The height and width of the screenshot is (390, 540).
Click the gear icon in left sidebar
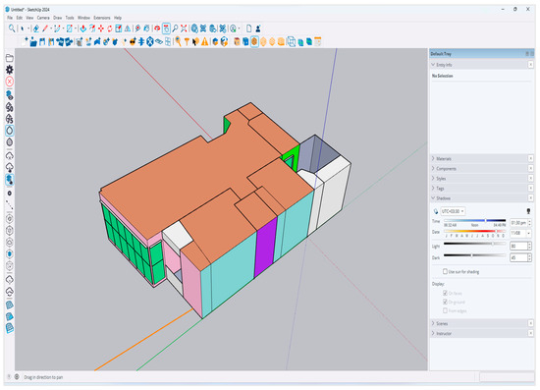pos(10,70)
